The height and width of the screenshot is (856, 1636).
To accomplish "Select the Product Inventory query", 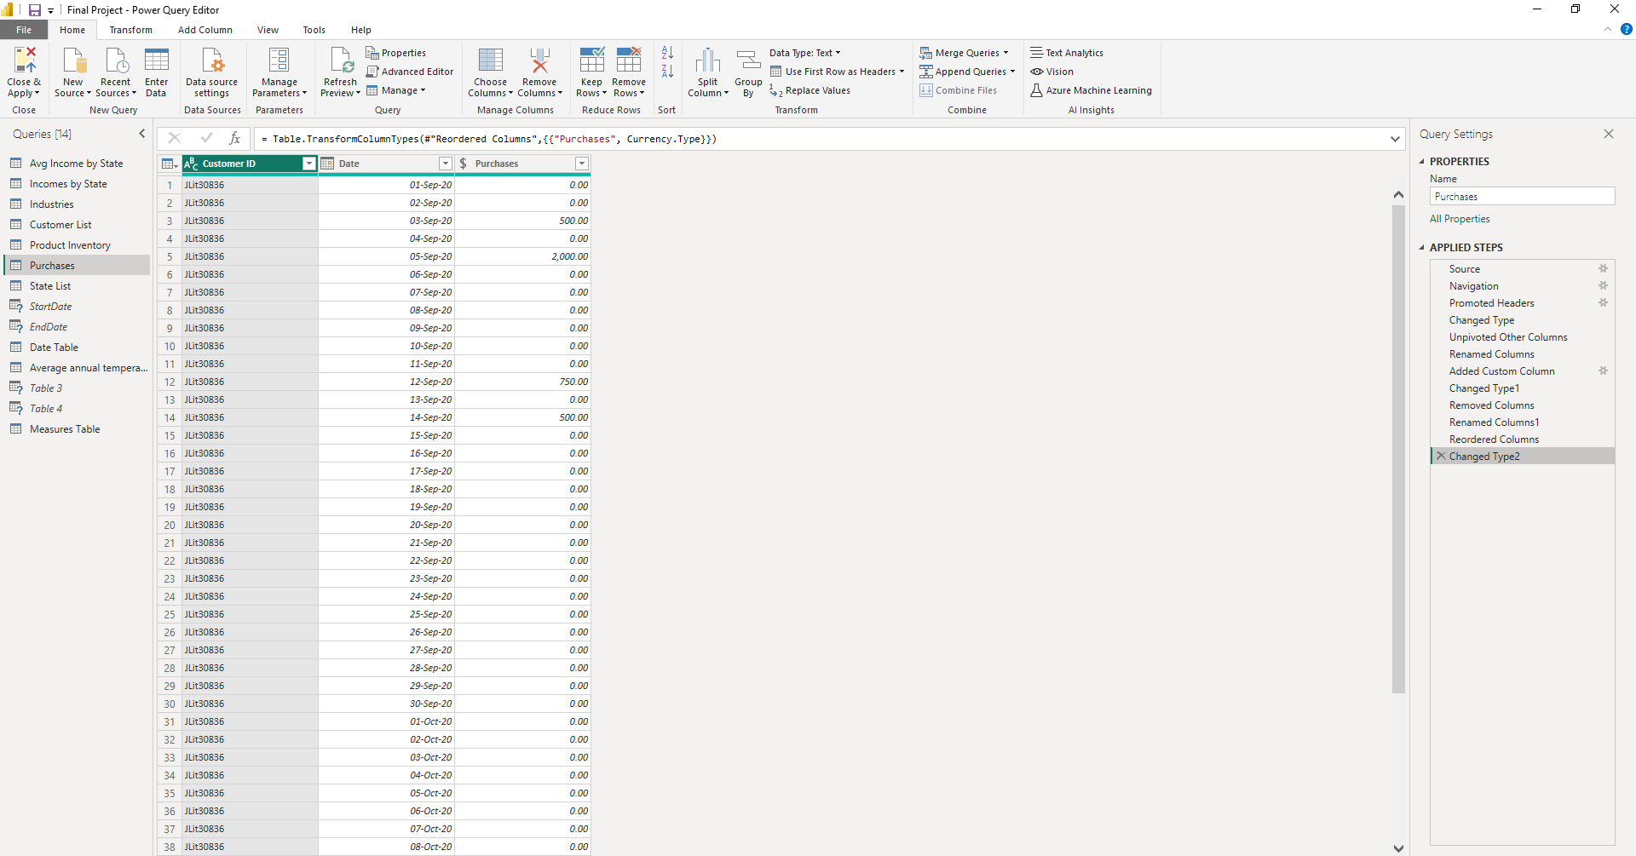I will 77,245.
